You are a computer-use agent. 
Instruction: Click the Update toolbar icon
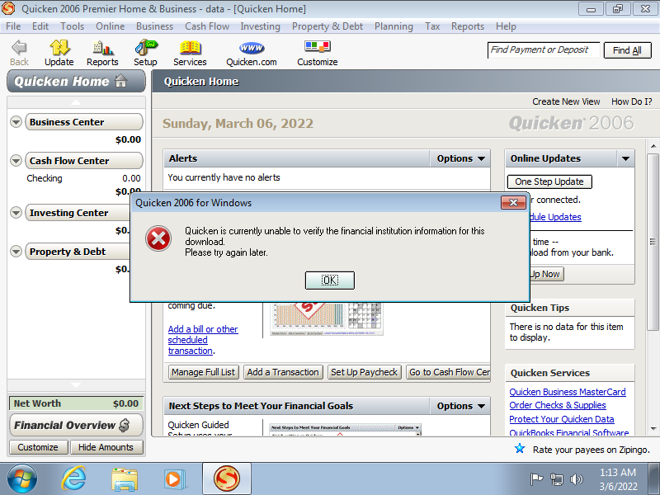click(x=59, y=48)
